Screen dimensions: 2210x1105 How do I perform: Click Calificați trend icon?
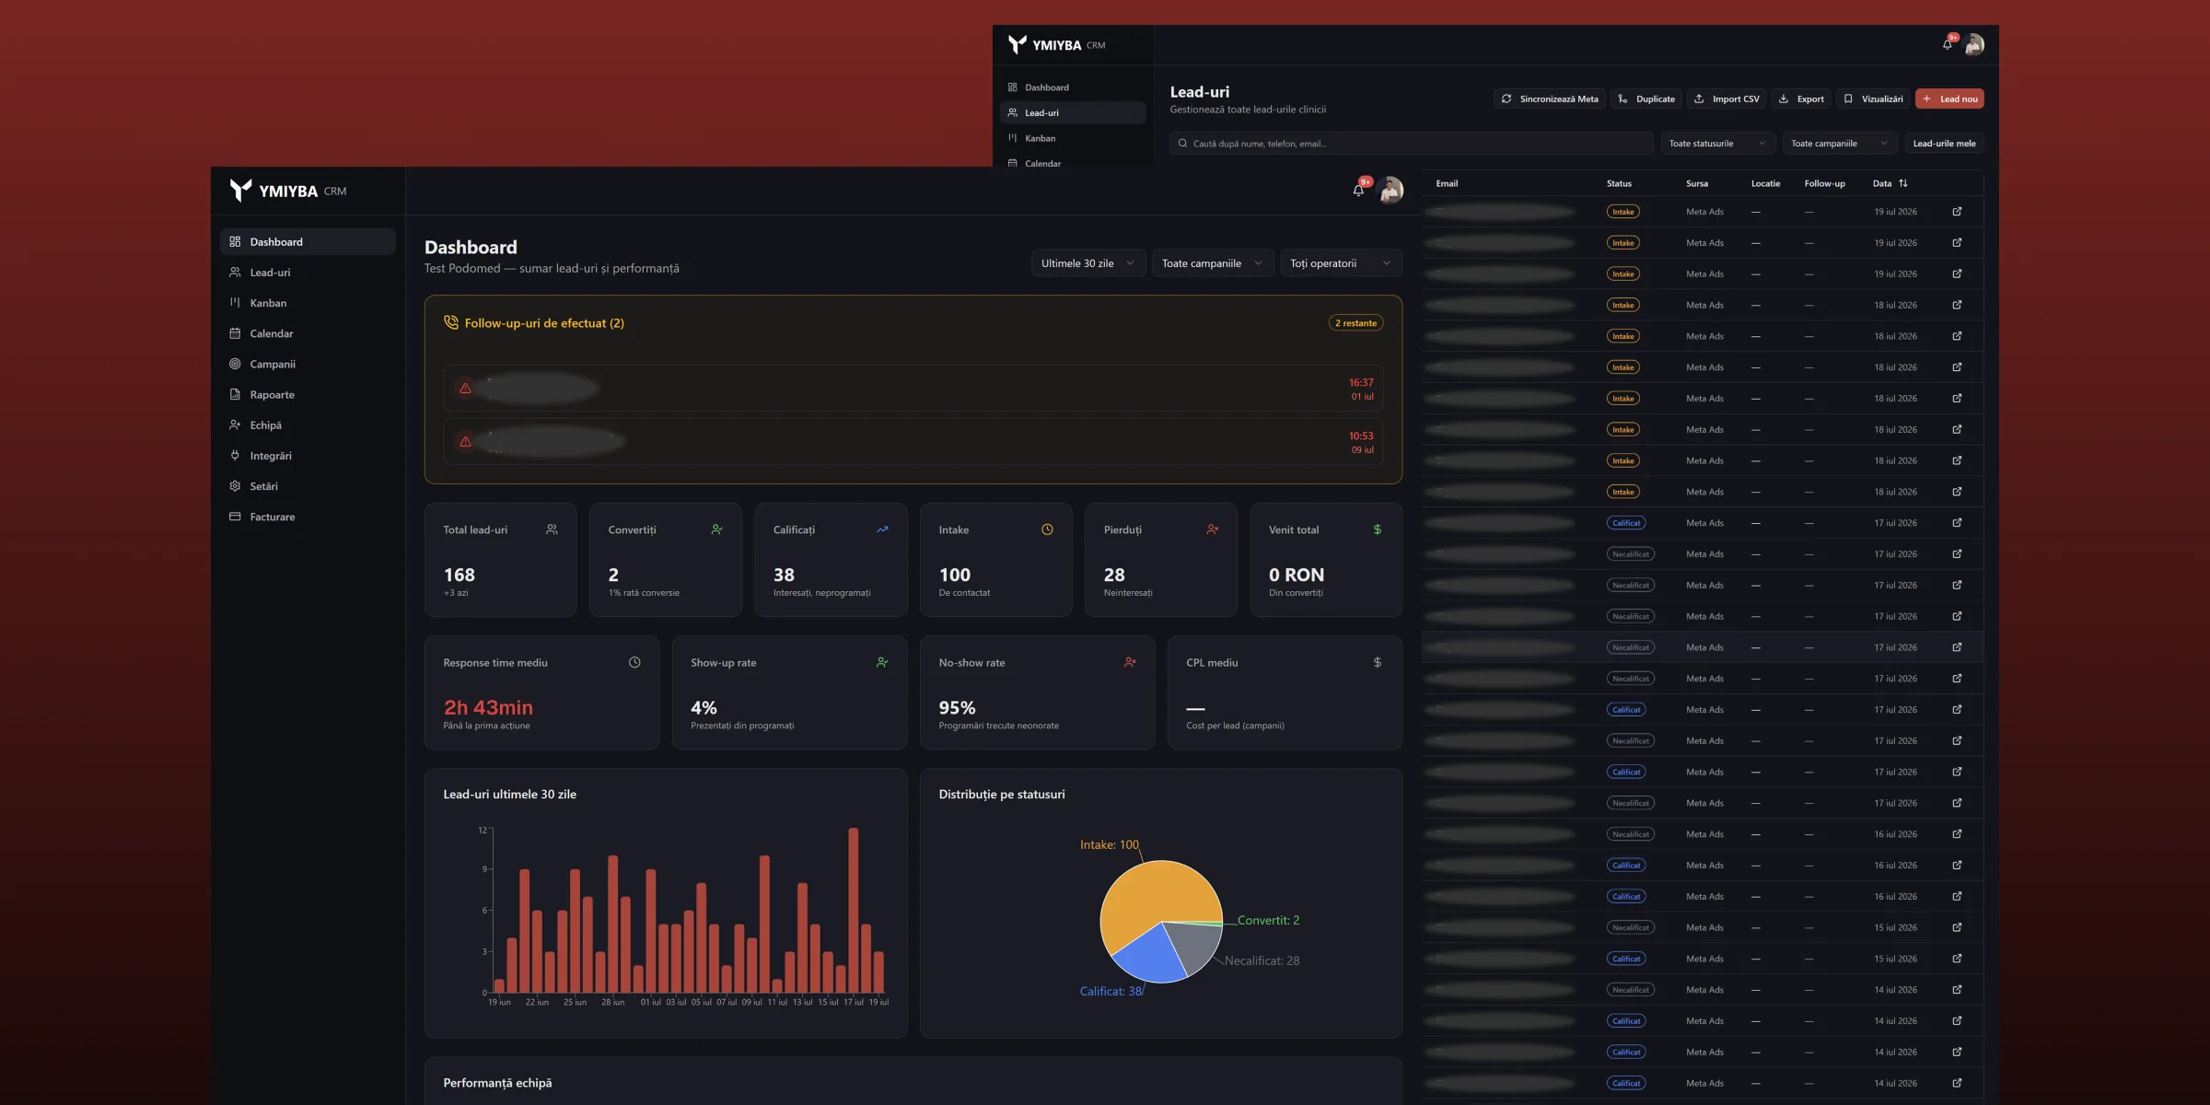coord(882,529)
